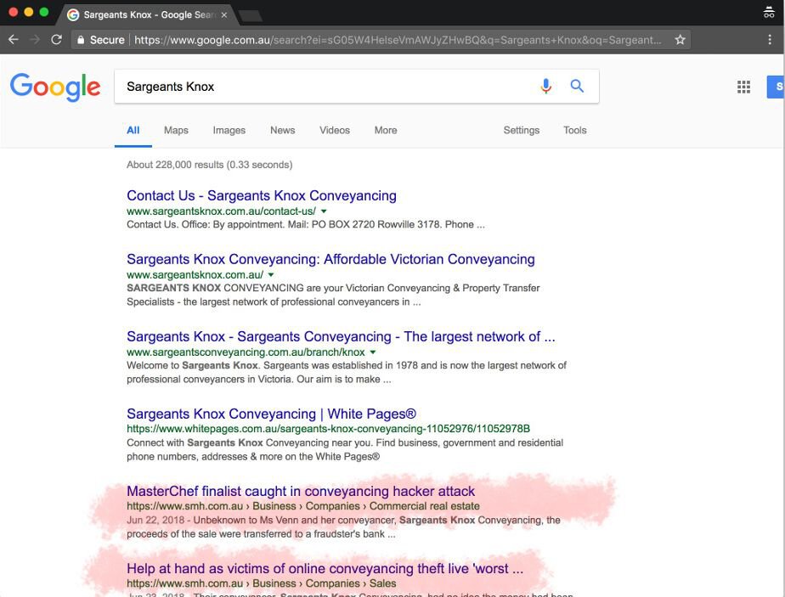
Task: Run search using the magnifying glass icon
Action: tap(577, 86)
